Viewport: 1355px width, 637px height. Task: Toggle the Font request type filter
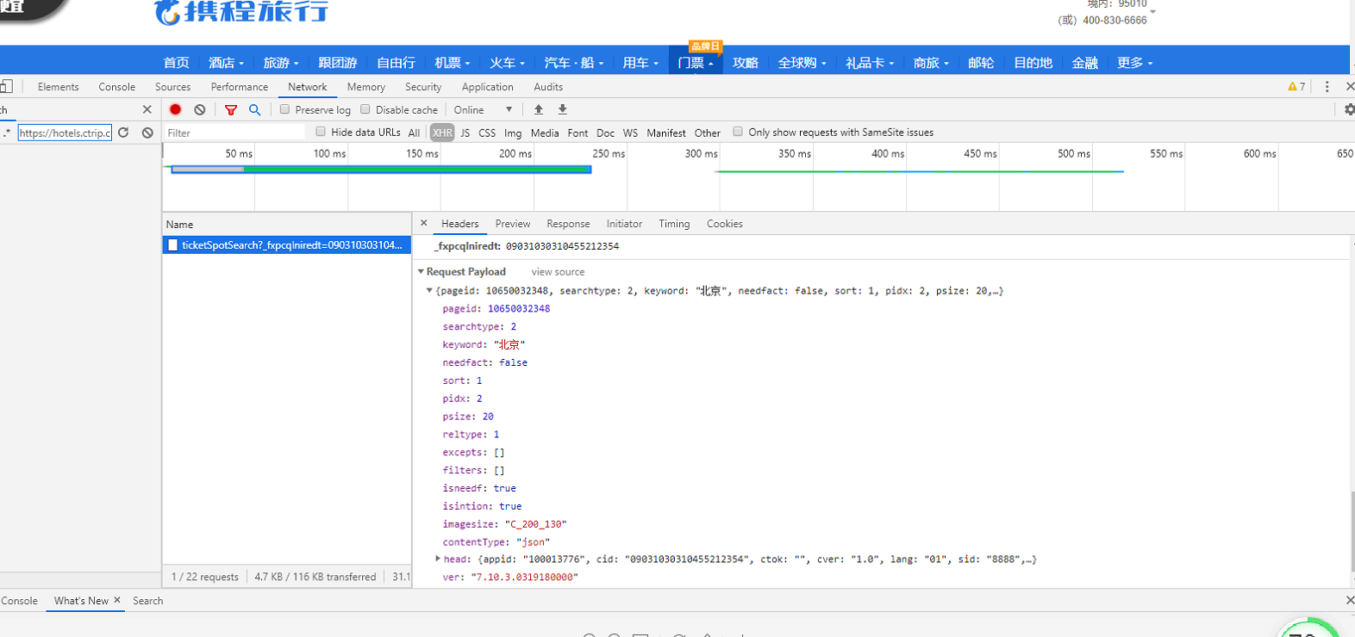tap(578, 133)
